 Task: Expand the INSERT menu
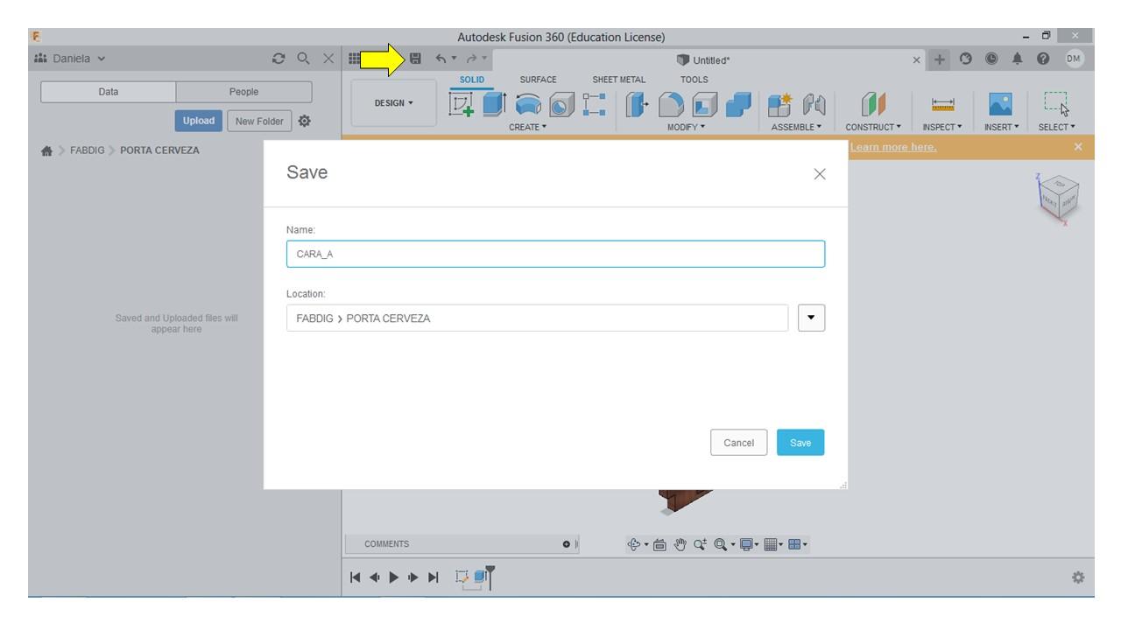click(1001, 128)
